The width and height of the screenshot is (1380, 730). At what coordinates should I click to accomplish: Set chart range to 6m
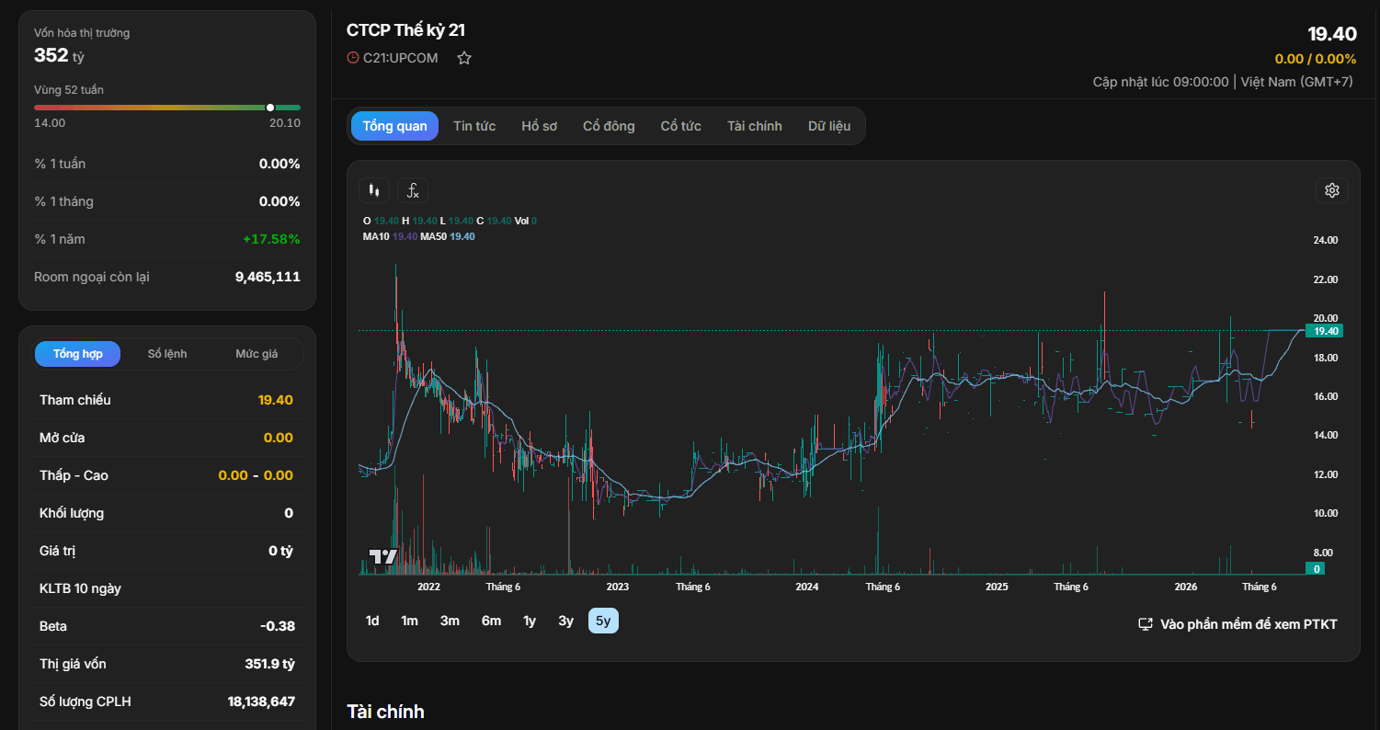click(x=491, y=621)
